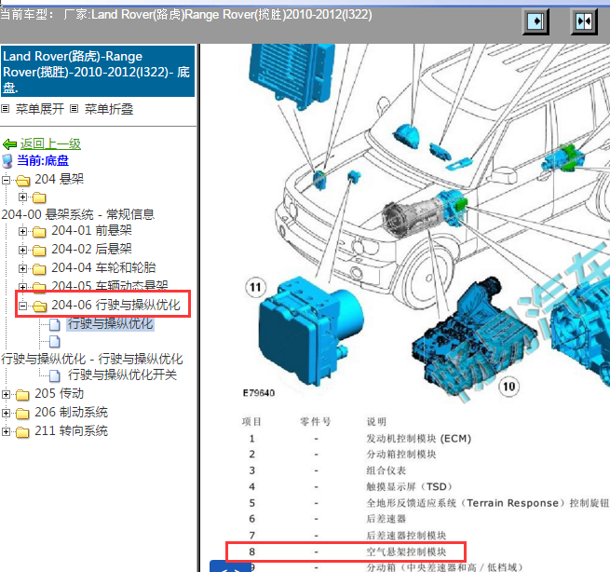The width and height of the screenshot is (610, 572).
Task: Expand the 205 传动 node
Action: point(6,394)
